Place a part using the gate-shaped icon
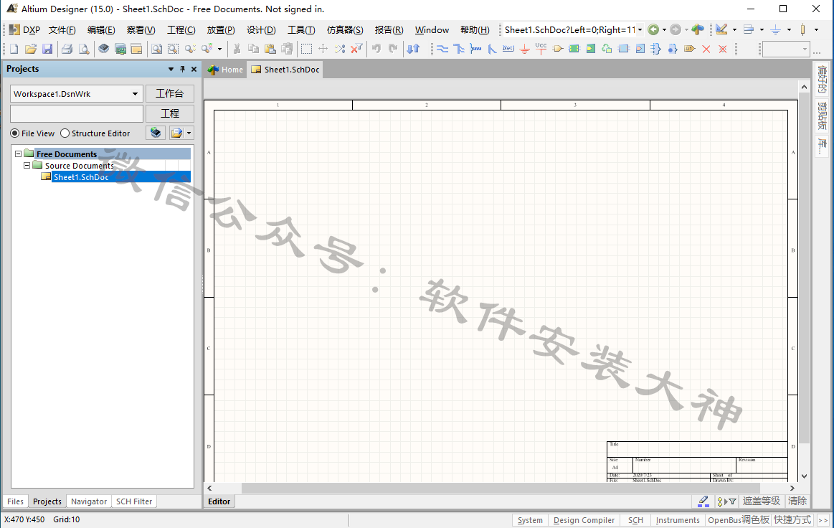 [x=557, y=49]
